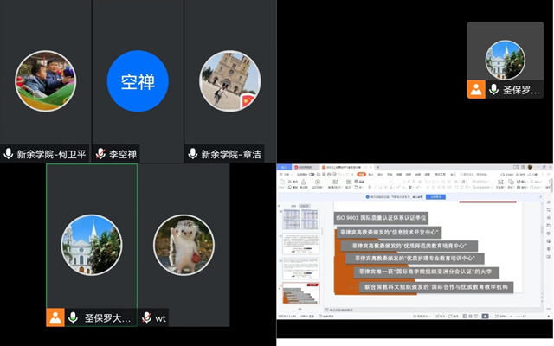Select the hedgehog avatar of wt

pyautogui.click(x=184, y=245)
